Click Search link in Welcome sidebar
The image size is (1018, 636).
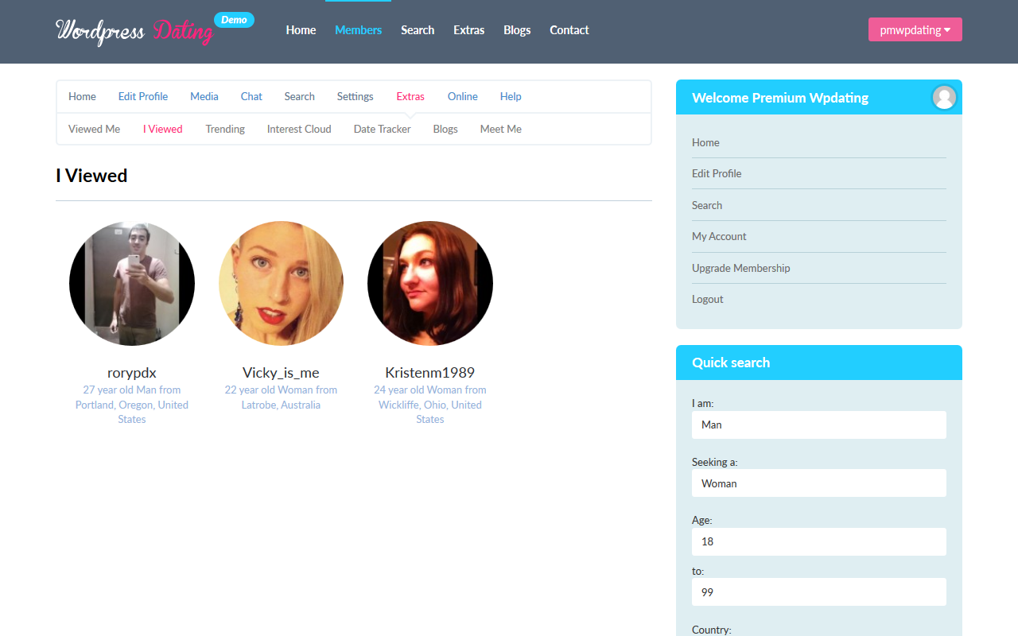(707, 205)
